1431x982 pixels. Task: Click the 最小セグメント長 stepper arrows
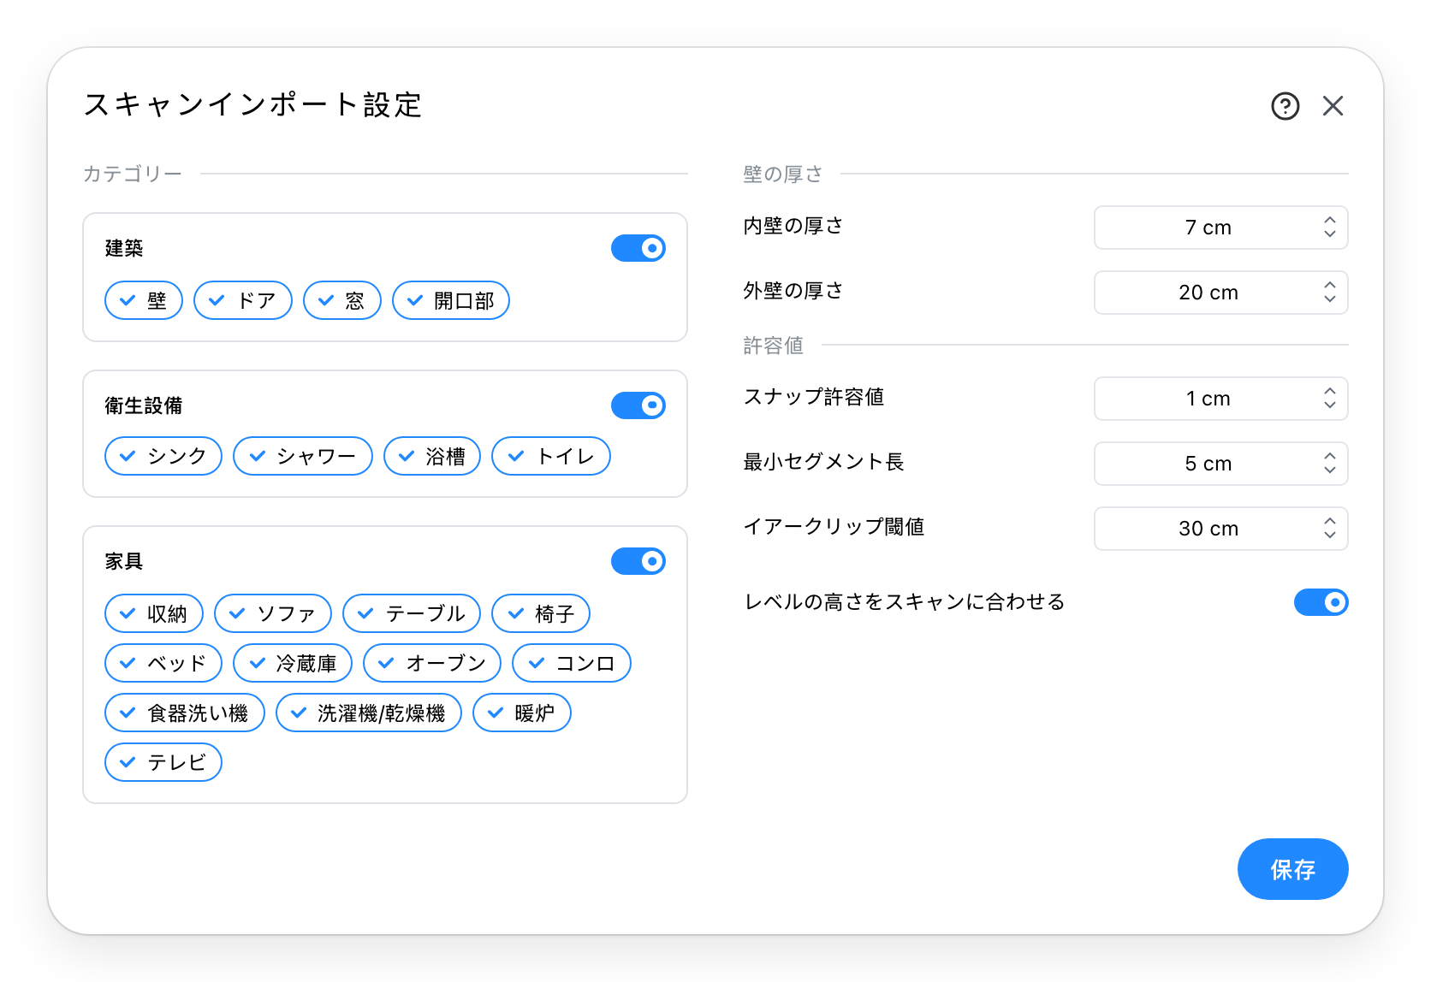click(x=1329, y=464)
